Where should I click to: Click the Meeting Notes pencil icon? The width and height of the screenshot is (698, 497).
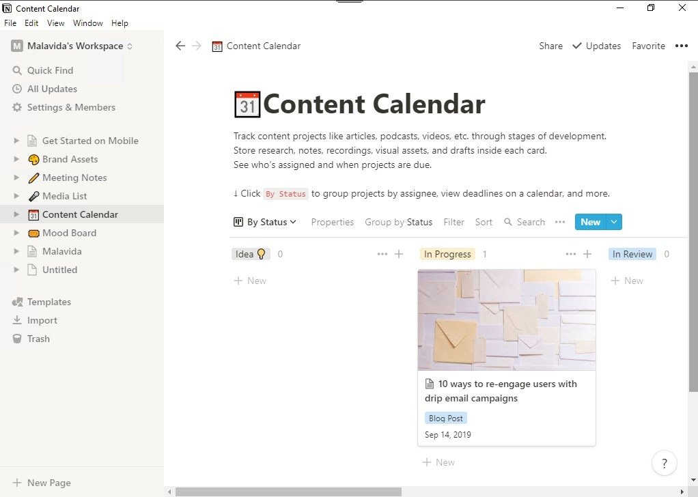pyautogui.click(x=33, y=178)
